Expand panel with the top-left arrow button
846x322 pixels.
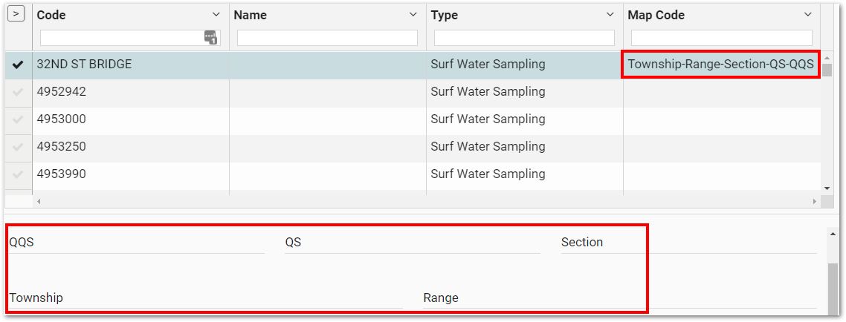click(18, 14)
